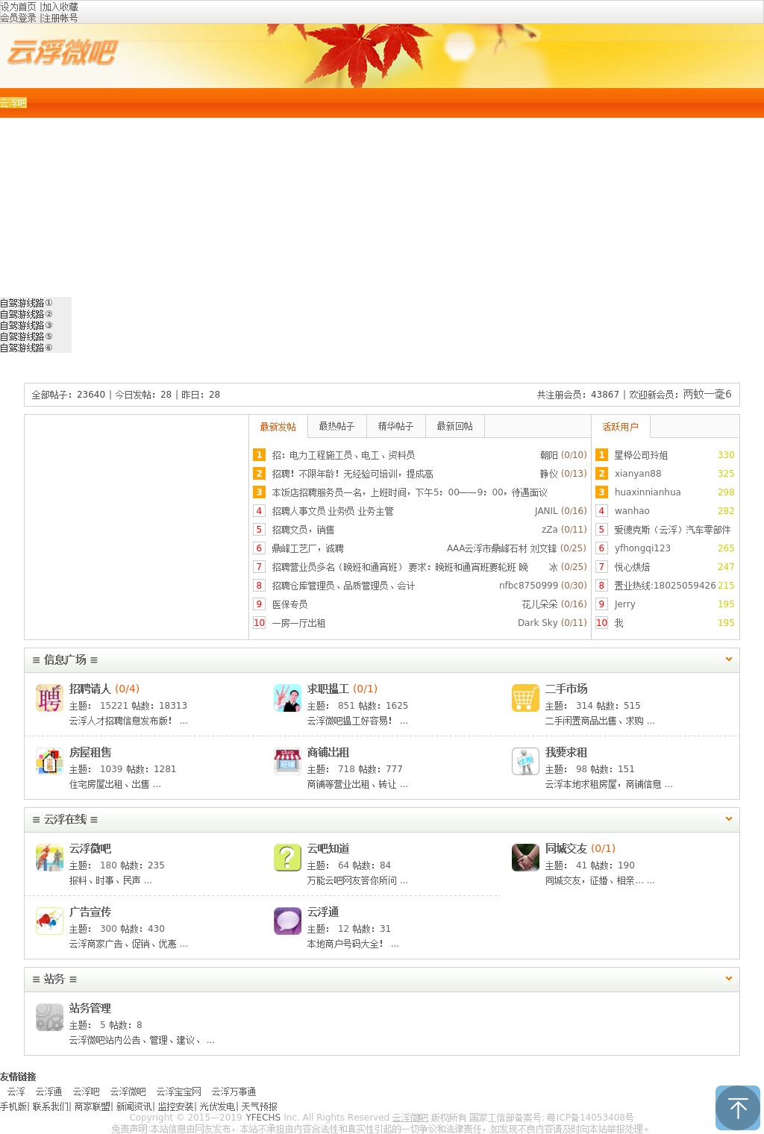Click new member 两蚊一毫6 link

(x=707, y=395)
